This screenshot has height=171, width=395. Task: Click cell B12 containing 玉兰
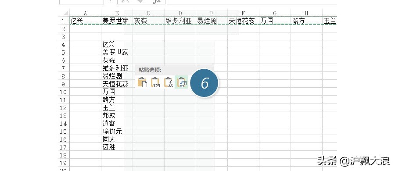[117, 108]
